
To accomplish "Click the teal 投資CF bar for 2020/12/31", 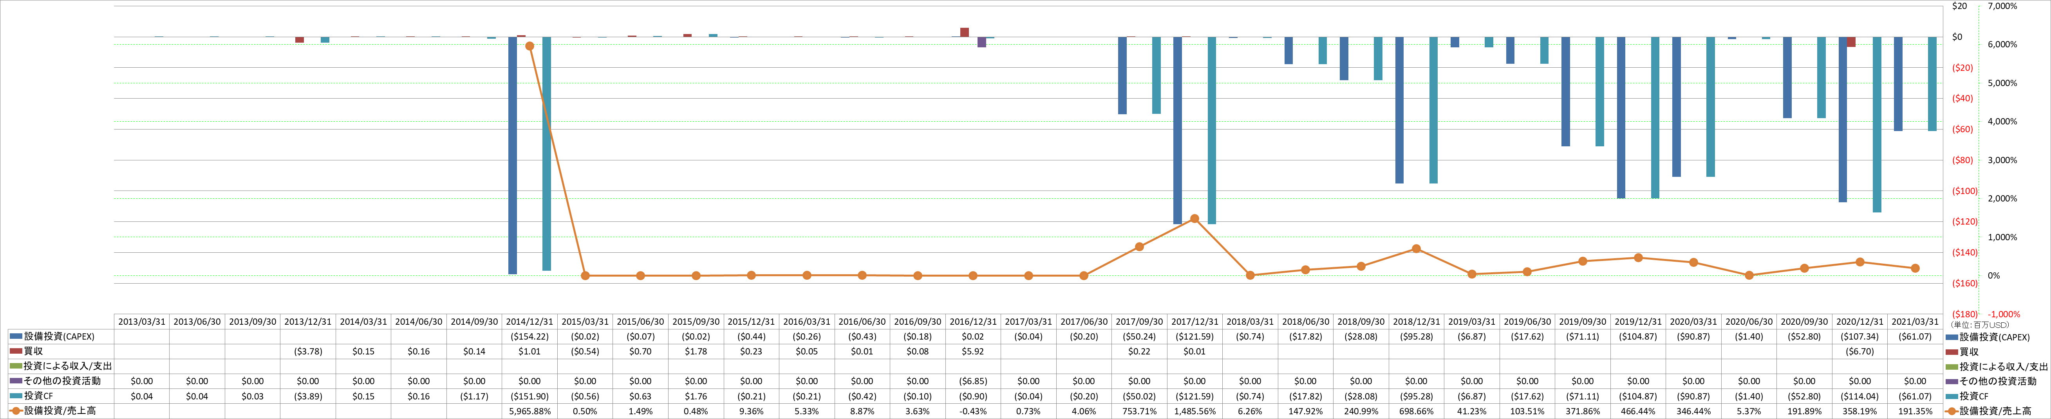I will coord(1877,125).
